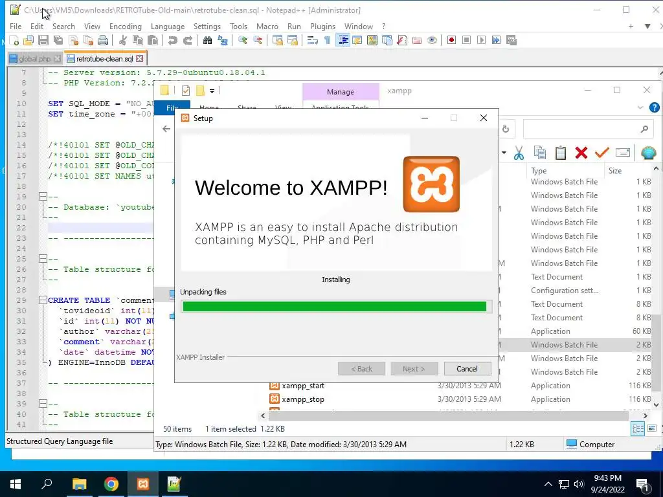Click the Explorer search box

pos(588,129)
